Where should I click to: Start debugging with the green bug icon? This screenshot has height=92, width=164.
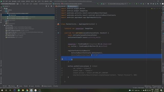[x=137, y=4]
